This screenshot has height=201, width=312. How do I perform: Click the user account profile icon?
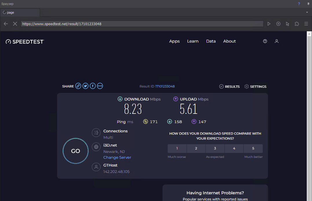coord(277,41)
